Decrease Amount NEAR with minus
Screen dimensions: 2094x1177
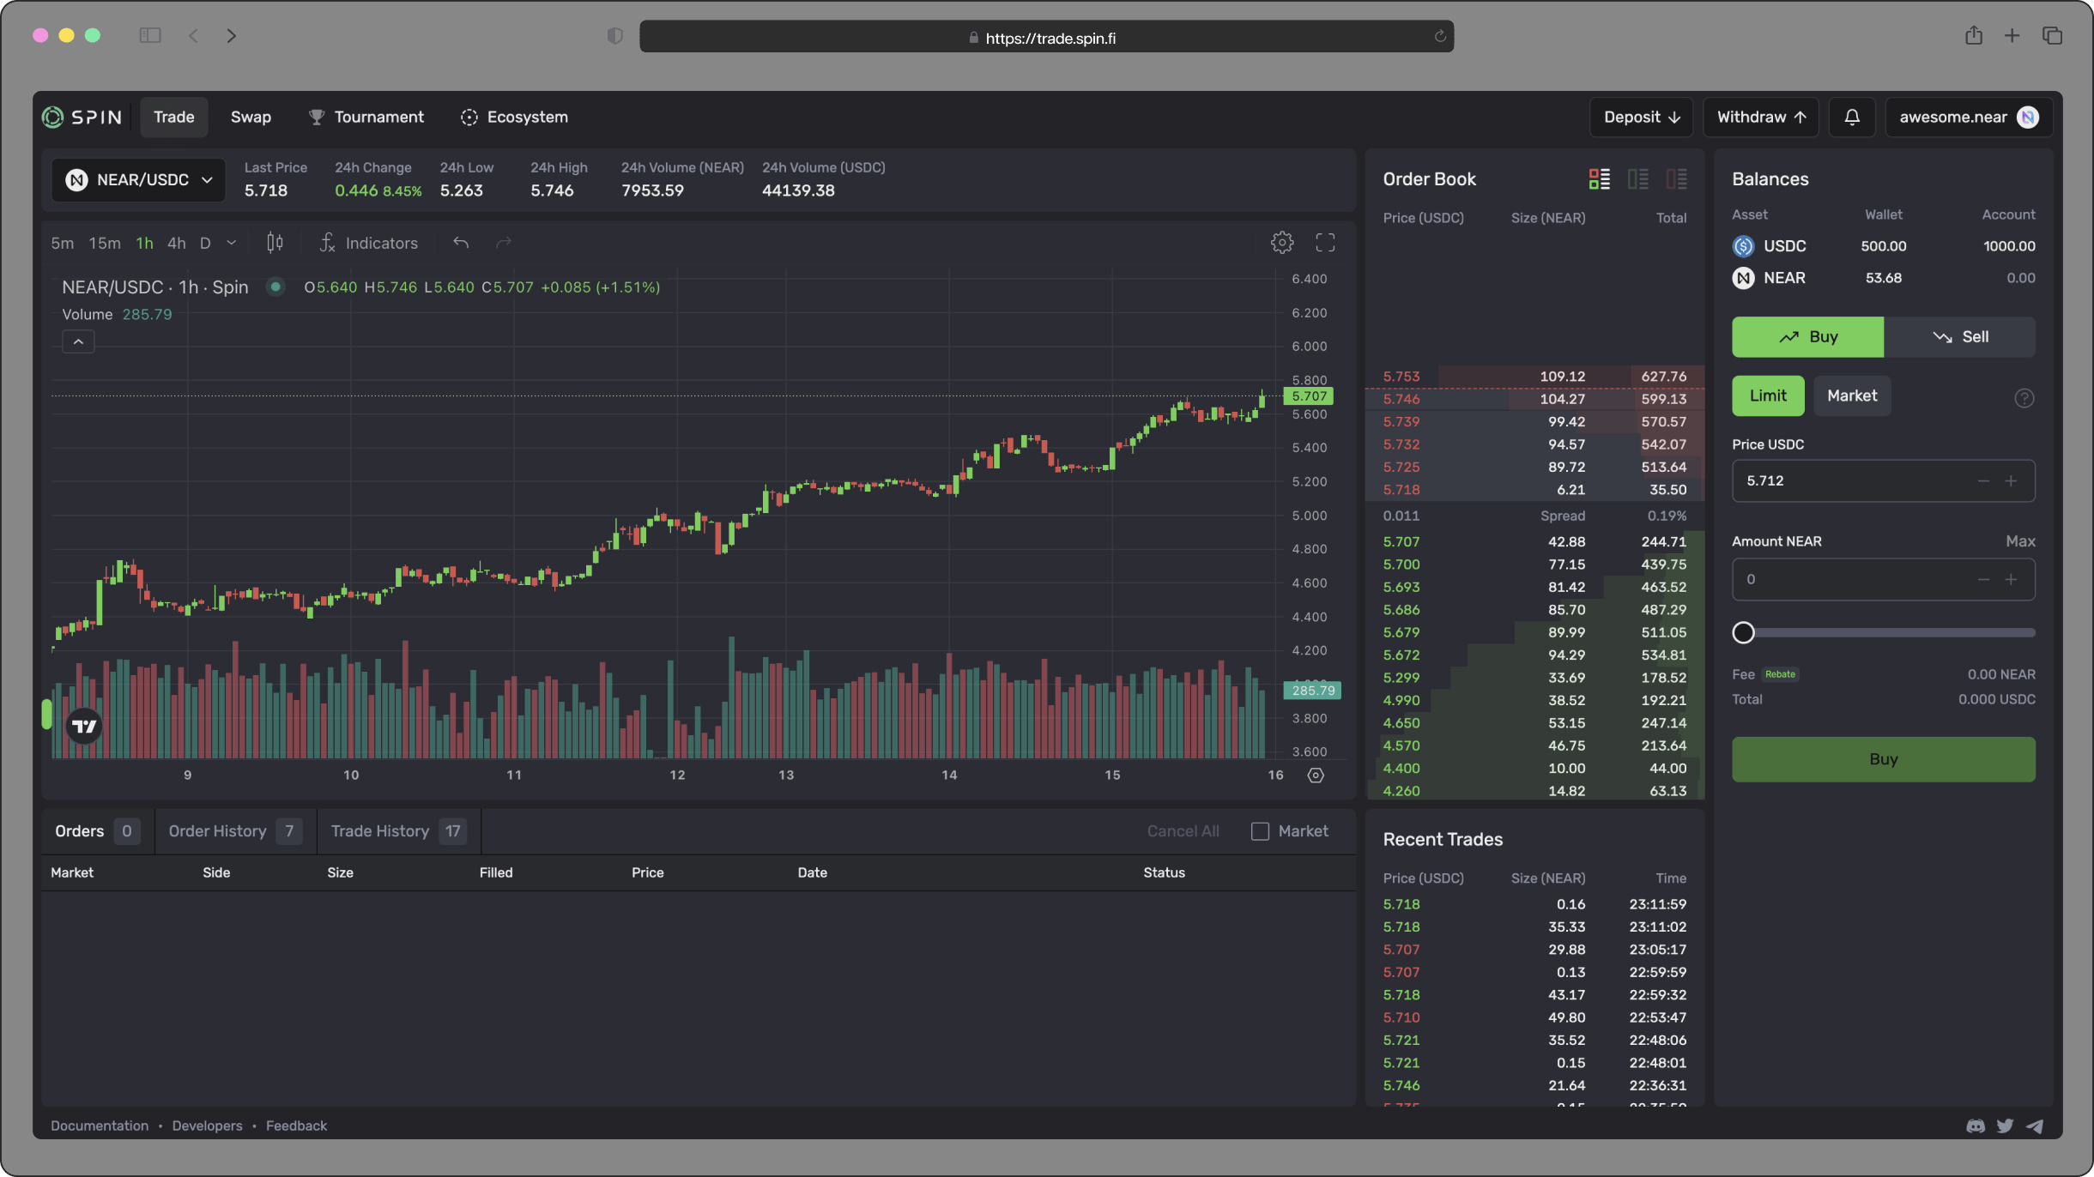click(x=1983, y=580)
